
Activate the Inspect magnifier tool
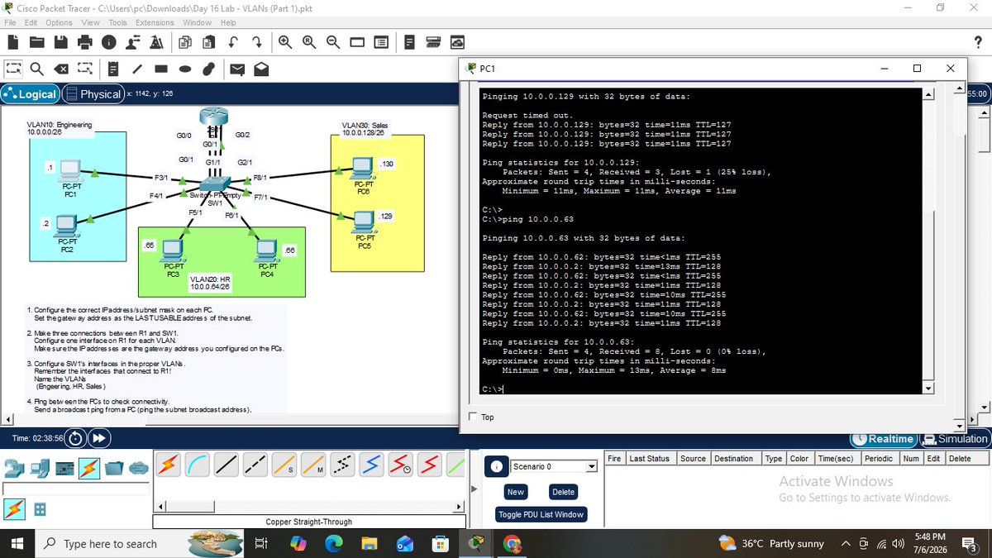(x=38, y=69)
